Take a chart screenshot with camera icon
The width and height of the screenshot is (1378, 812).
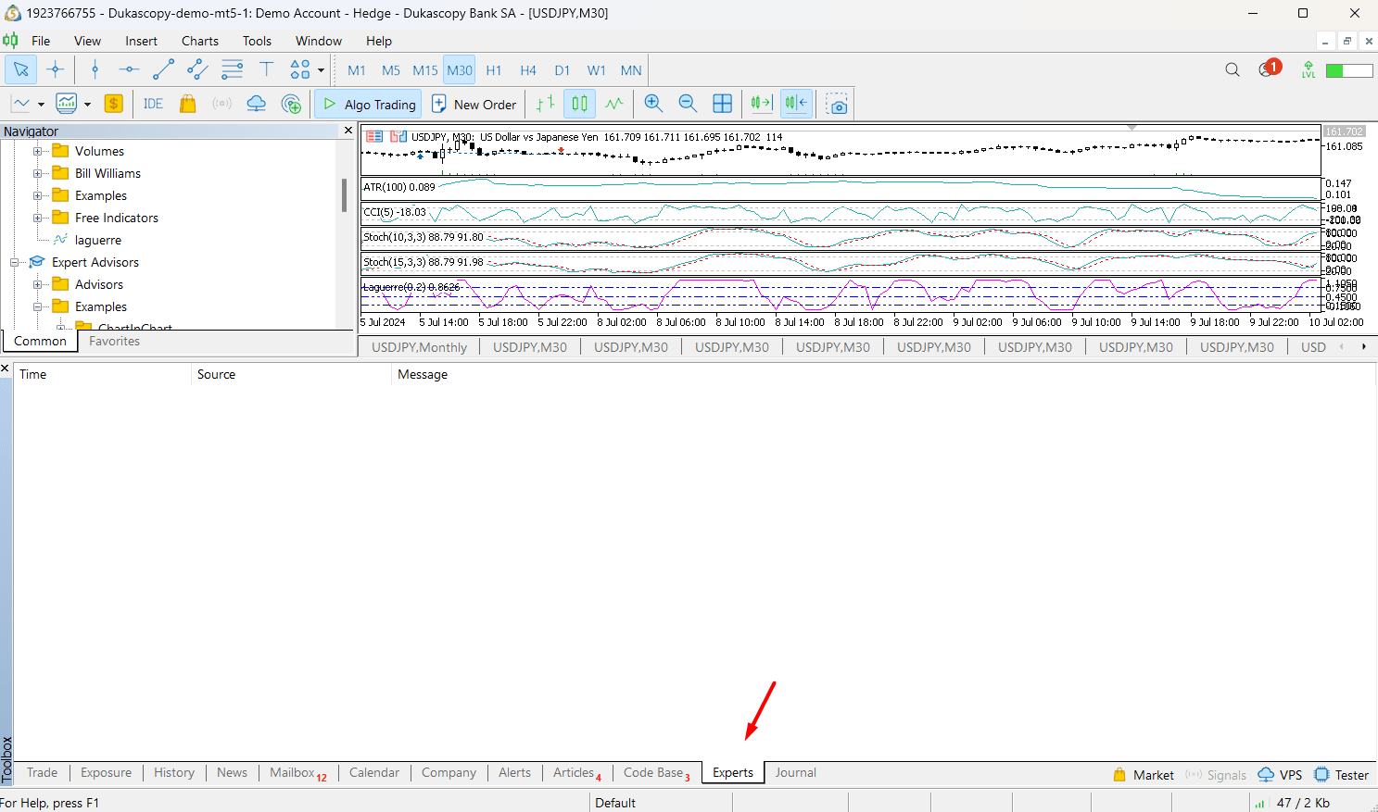837,104
